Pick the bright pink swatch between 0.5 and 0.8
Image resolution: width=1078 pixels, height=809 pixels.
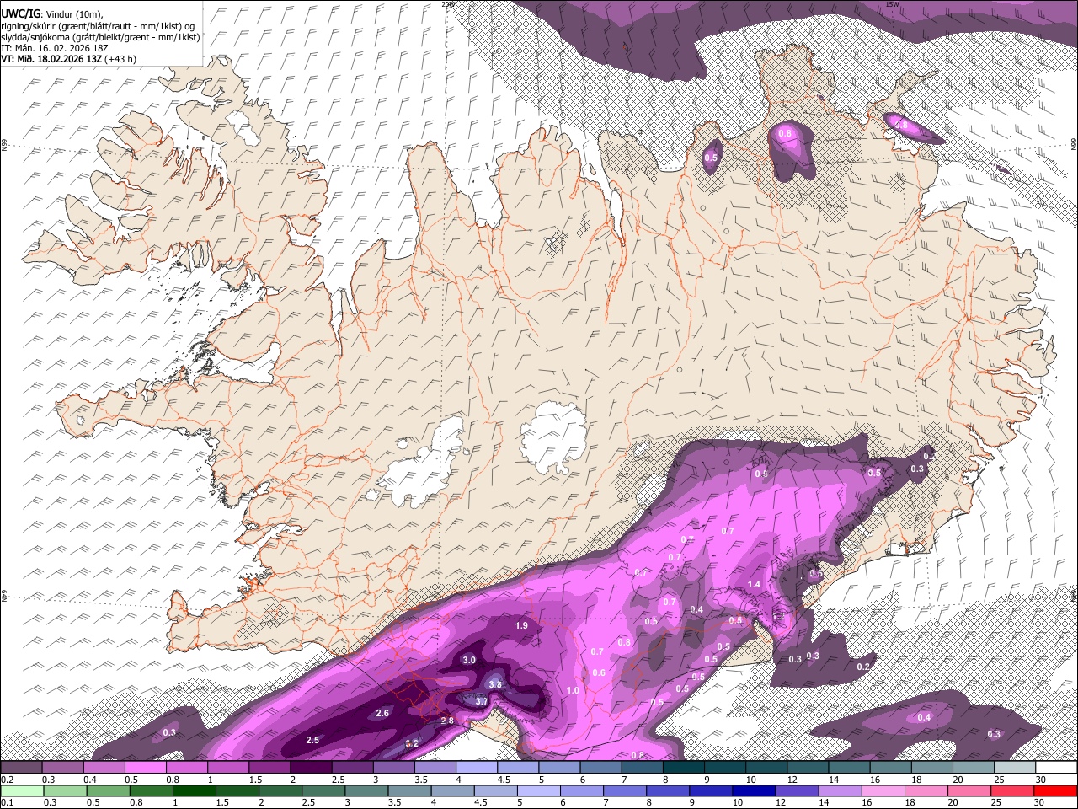tap(146, 768)
